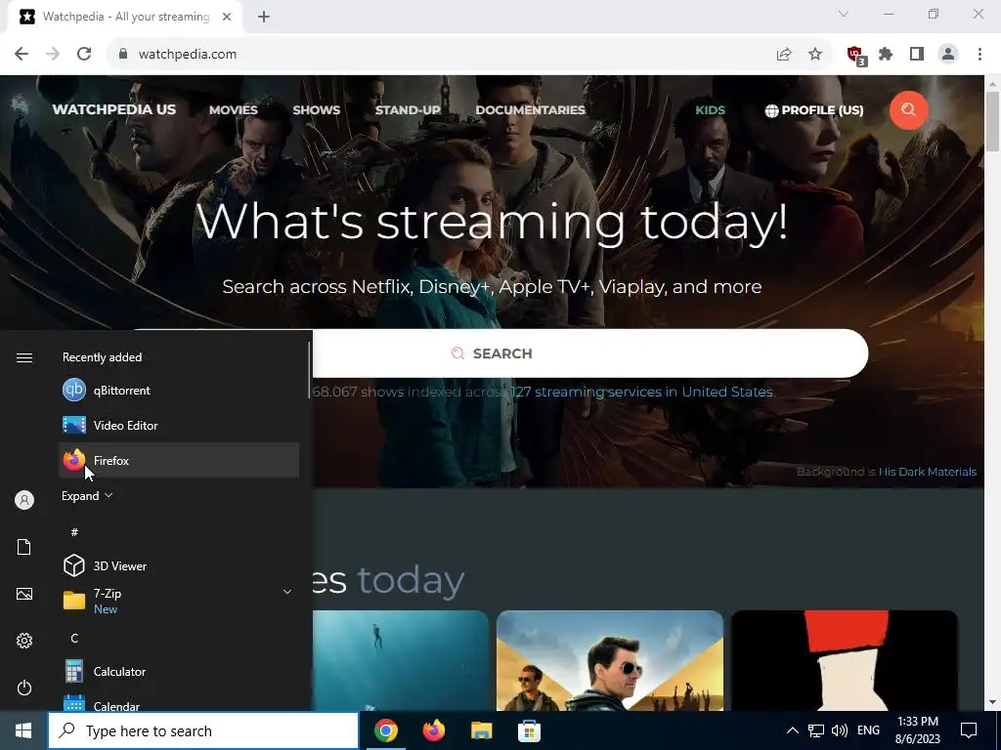Open the tab search dropdown arrow
The height and width of the screenshot is (750, 1001).
point(844,14)
